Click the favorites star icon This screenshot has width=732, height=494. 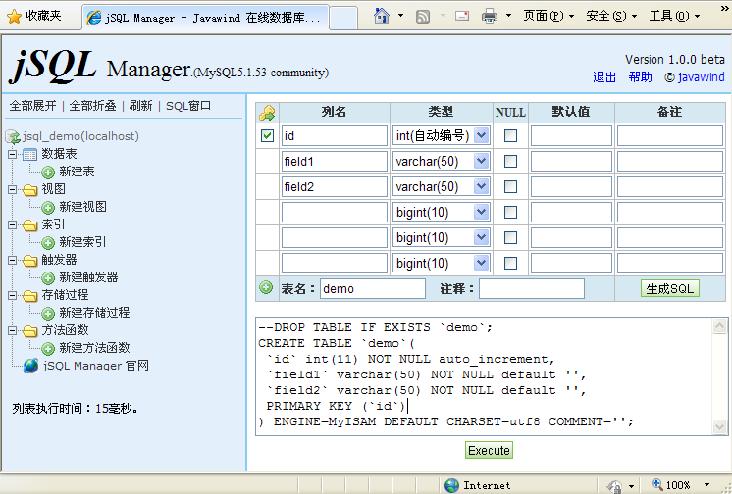(14, 17)
